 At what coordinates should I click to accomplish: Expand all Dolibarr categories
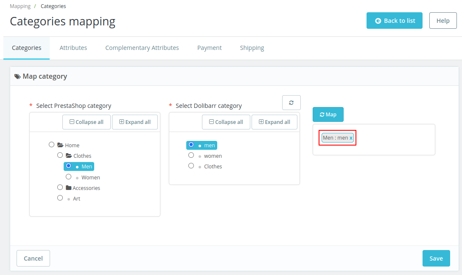[x=274, y=122]
